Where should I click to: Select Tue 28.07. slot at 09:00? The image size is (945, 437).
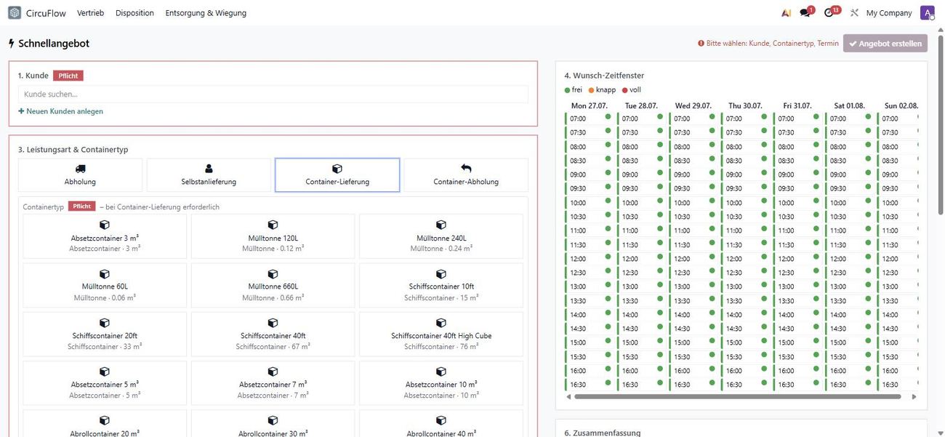pyautogui.click(x=642, y=175)
